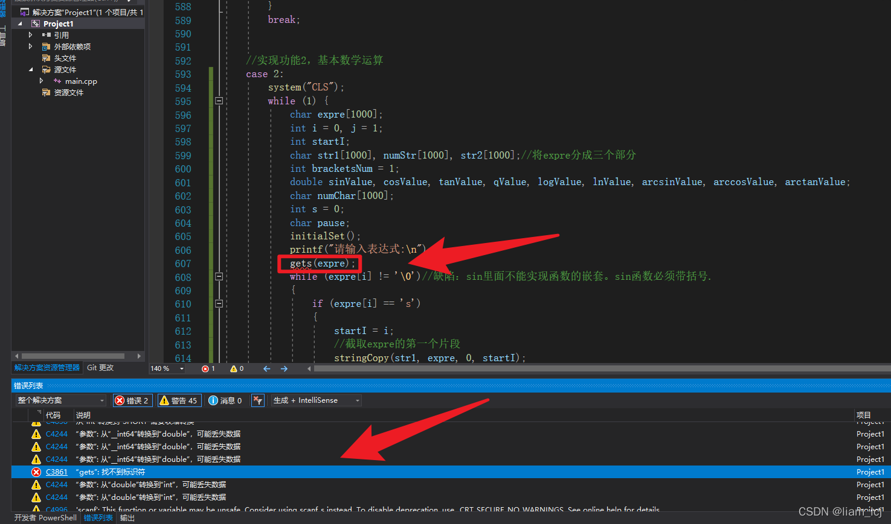Click the 头文件 filter folder icon
Image resolution: width=891 pixels, height=524 pixels.
(47, 58)
